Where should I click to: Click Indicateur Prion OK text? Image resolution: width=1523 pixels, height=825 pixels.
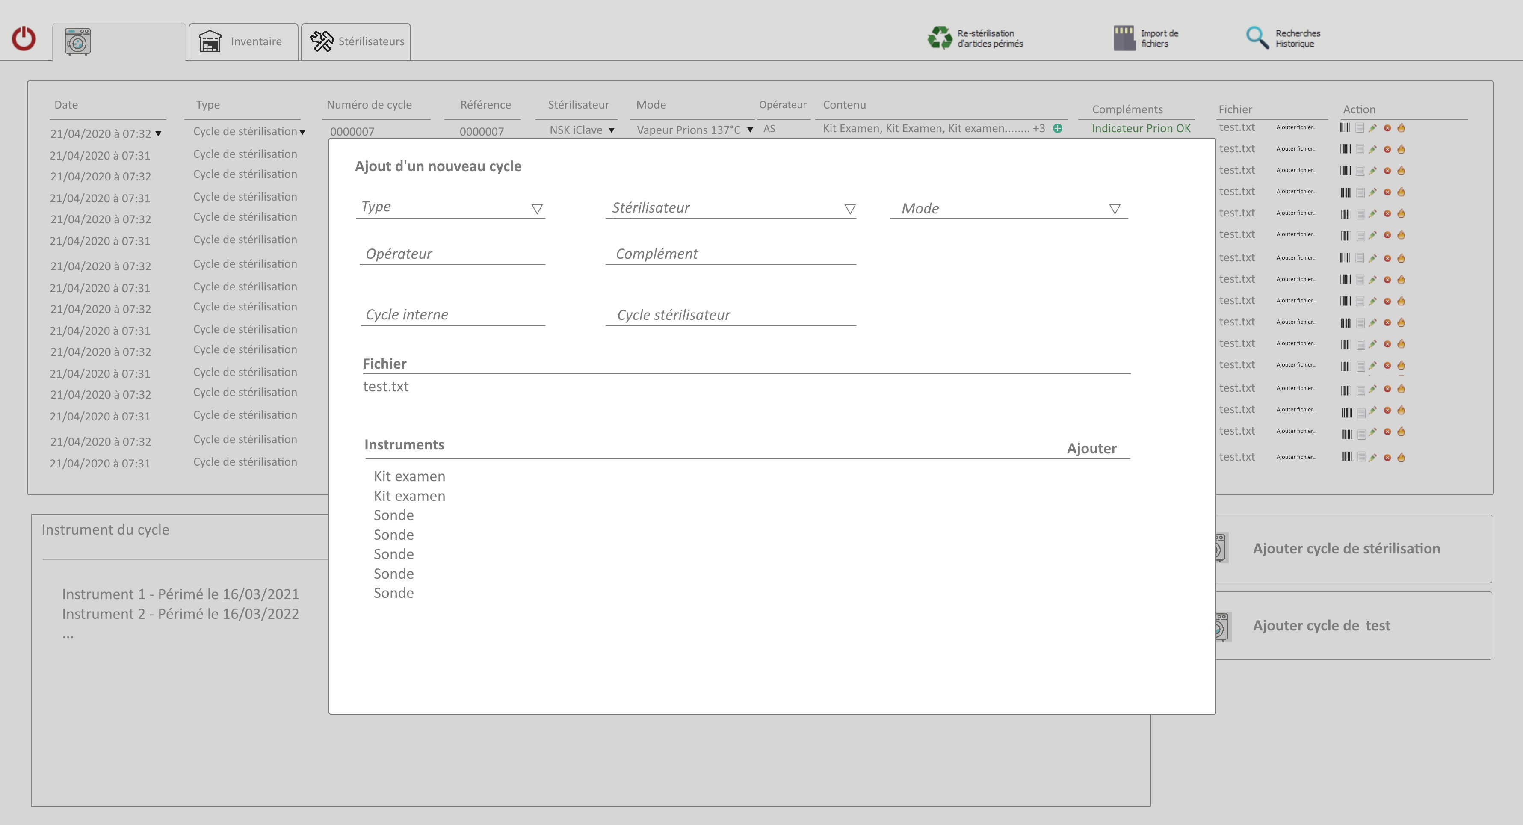point(1141,128)
